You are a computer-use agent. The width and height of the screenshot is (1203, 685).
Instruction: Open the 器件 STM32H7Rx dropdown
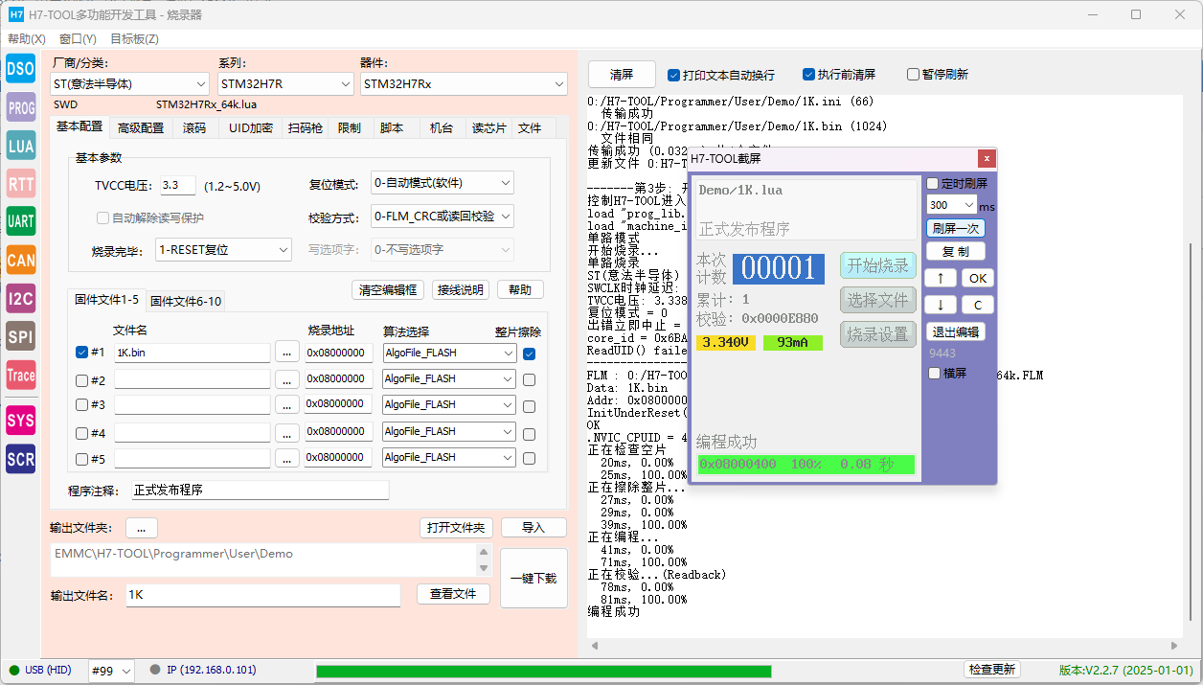(x=464, y=84)
